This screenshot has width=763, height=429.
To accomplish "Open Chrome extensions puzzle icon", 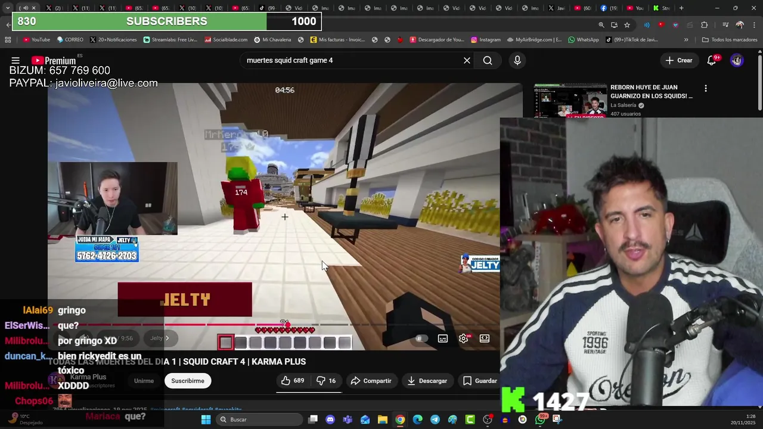I will point(704,25).
